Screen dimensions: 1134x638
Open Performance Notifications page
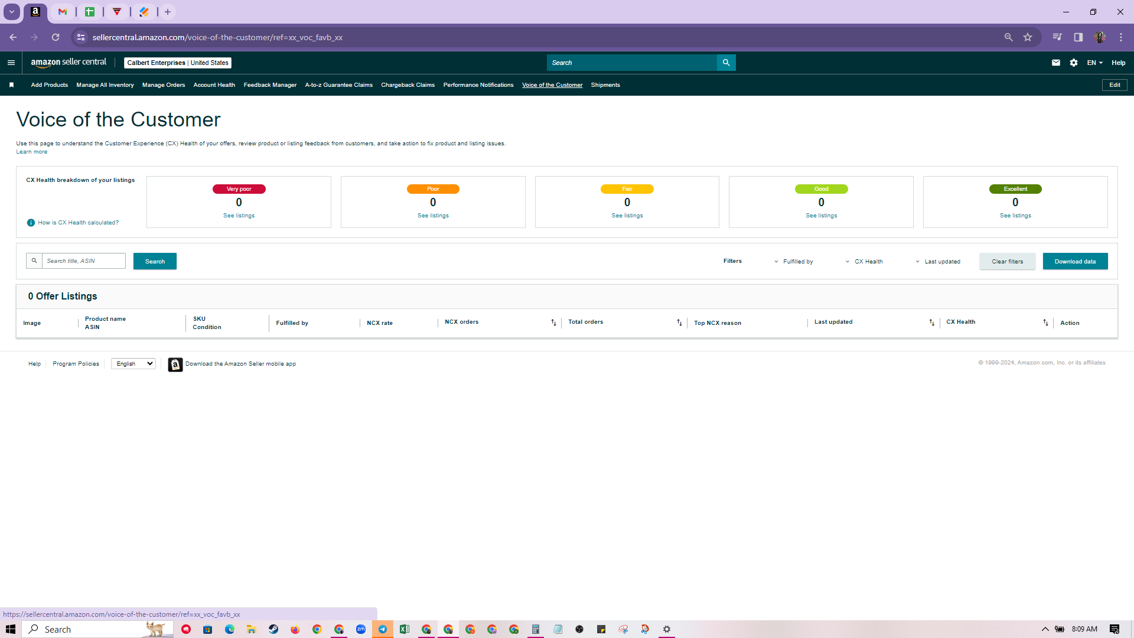pos(478,85)
